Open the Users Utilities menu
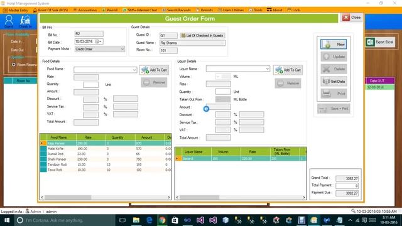This screenshot has height=226, width=402. coord(231,10)
